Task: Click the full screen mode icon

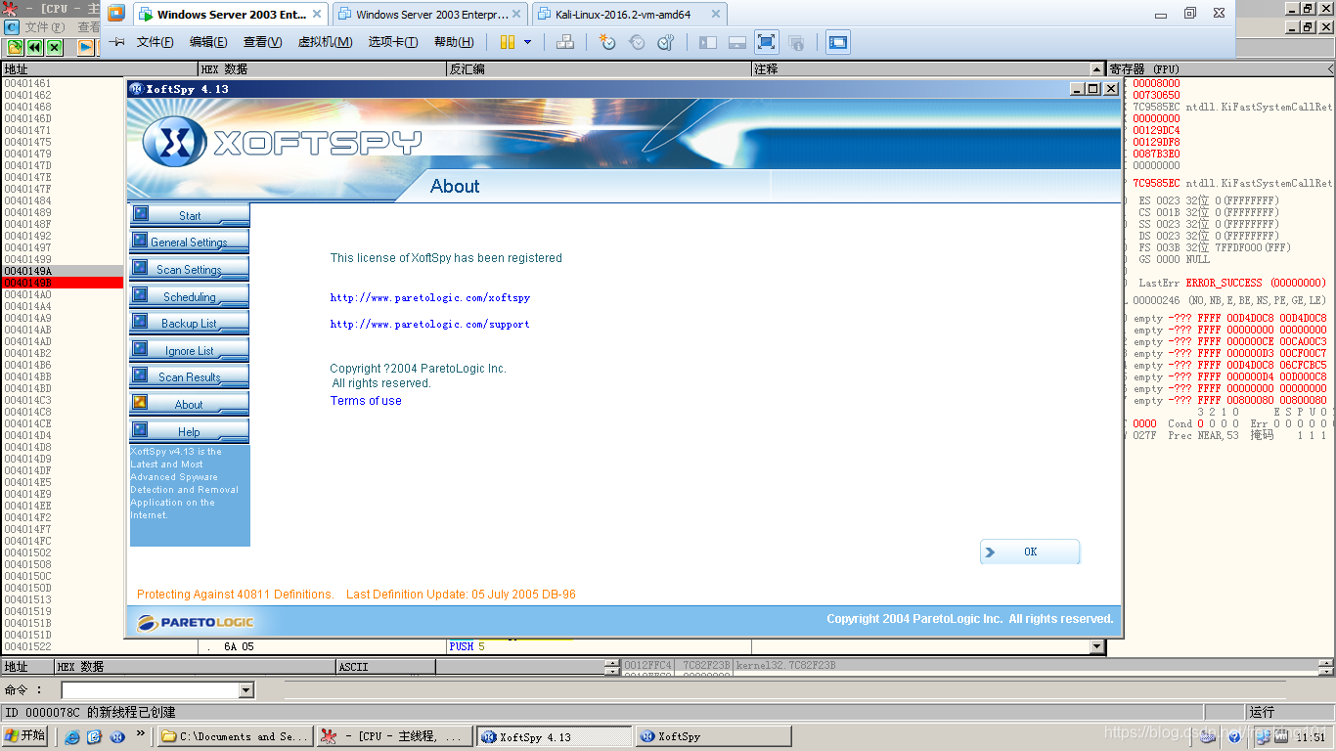Action: click(x=767, y=42)
